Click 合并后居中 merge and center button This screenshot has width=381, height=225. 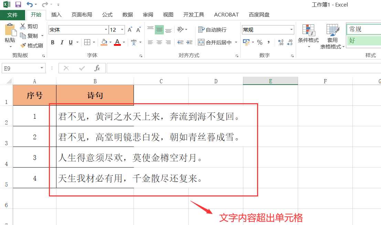click(215, 42)
